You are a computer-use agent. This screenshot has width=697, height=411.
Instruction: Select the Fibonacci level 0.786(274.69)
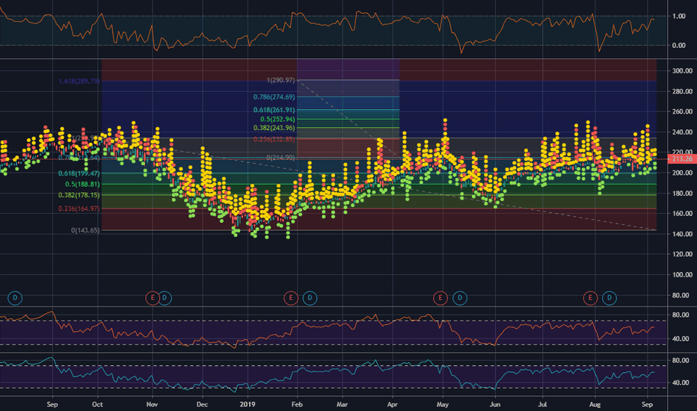[x=274, y=97]
